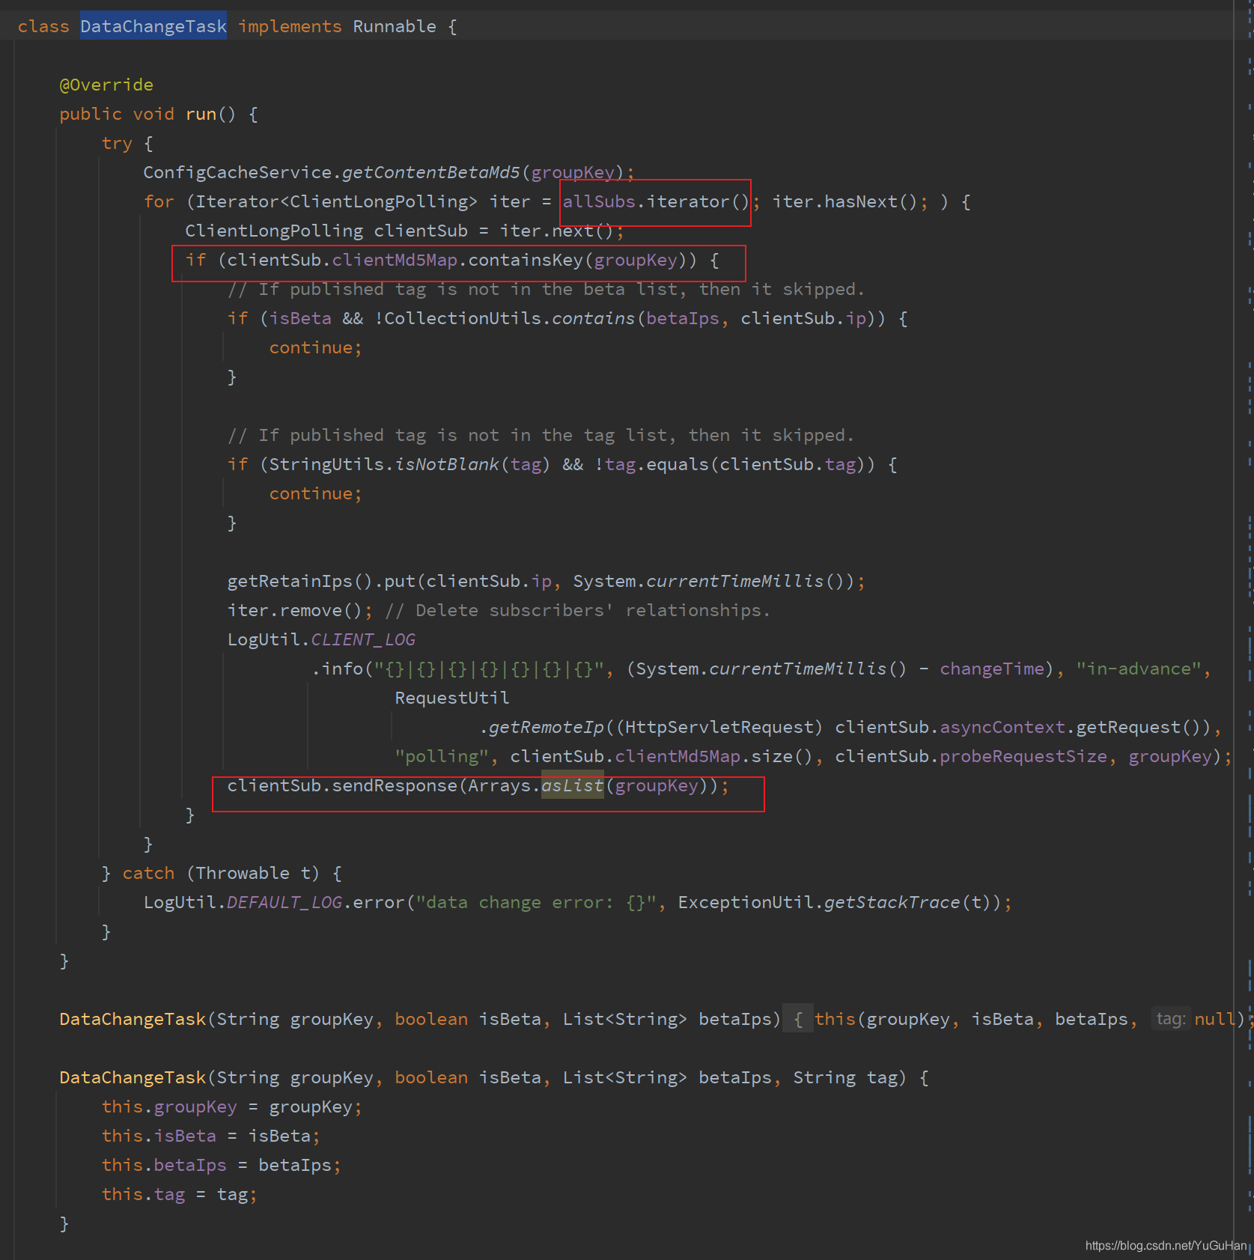Click the iter.remove() statement
The image size is (1254, 1260).
tap(299, 610)
